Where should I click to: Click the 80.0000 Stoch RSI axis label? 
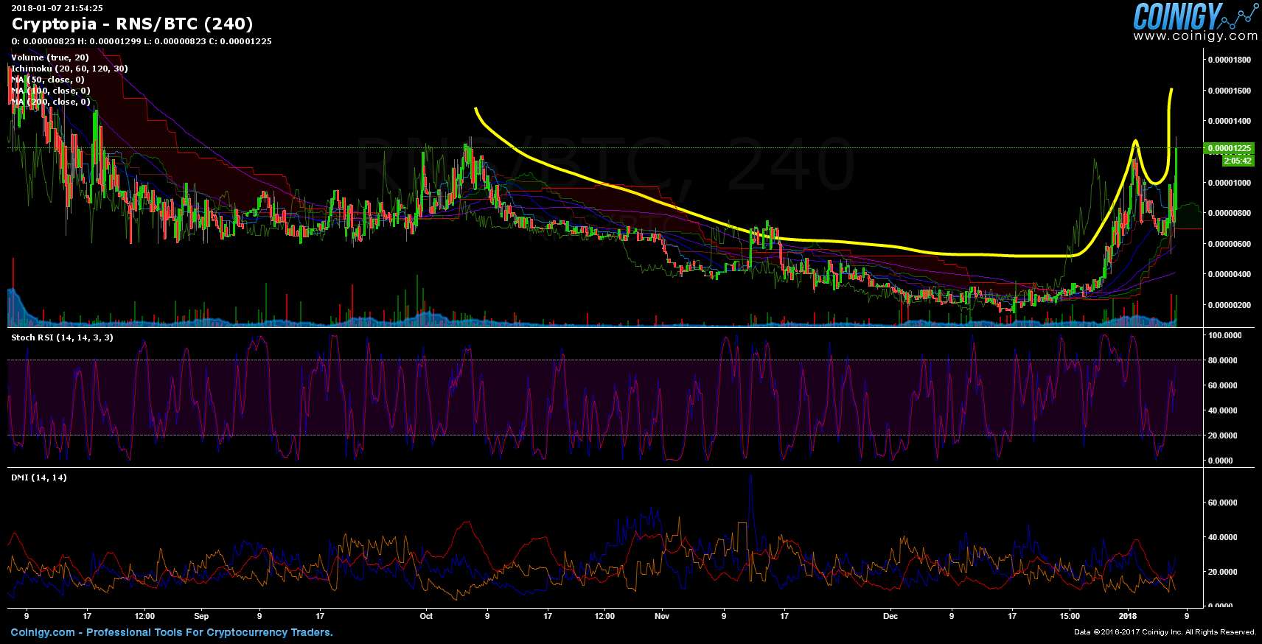pyautogui.click(x=1222, y=360)
